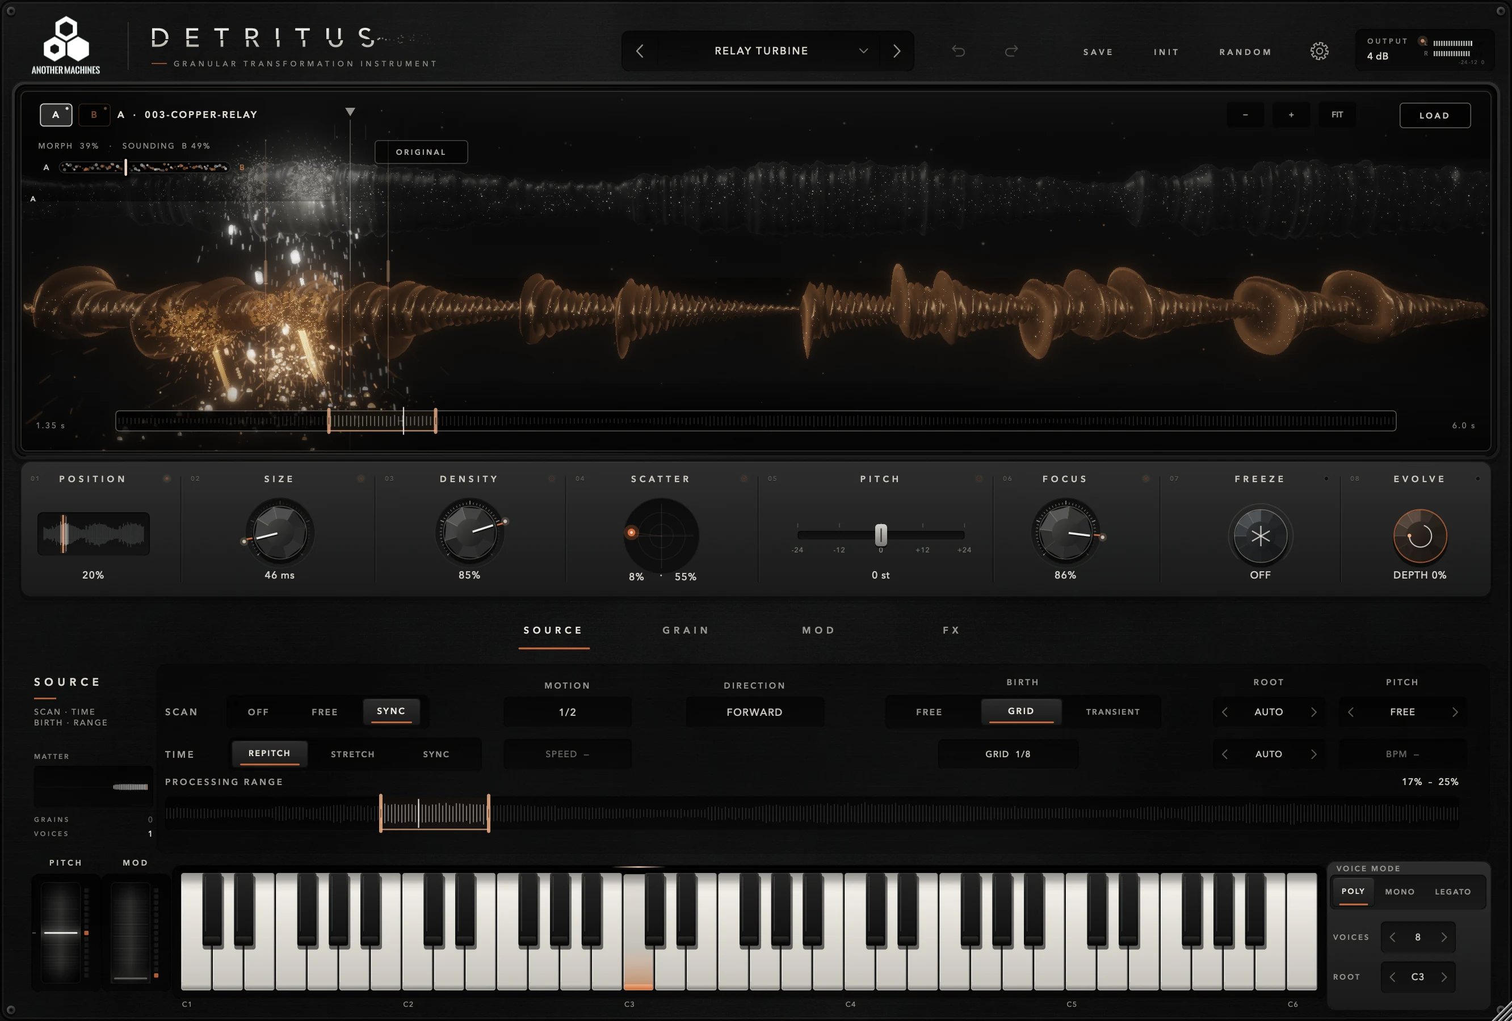Viewport: 1512px width, 1021px height.
Task: Click the FIT zoom button
Action: click(x=1337, y=115)
